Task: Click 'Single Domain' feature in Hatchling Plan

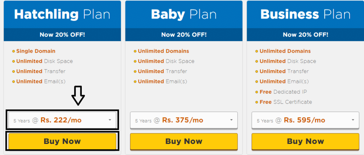Action: click(36, 51)
